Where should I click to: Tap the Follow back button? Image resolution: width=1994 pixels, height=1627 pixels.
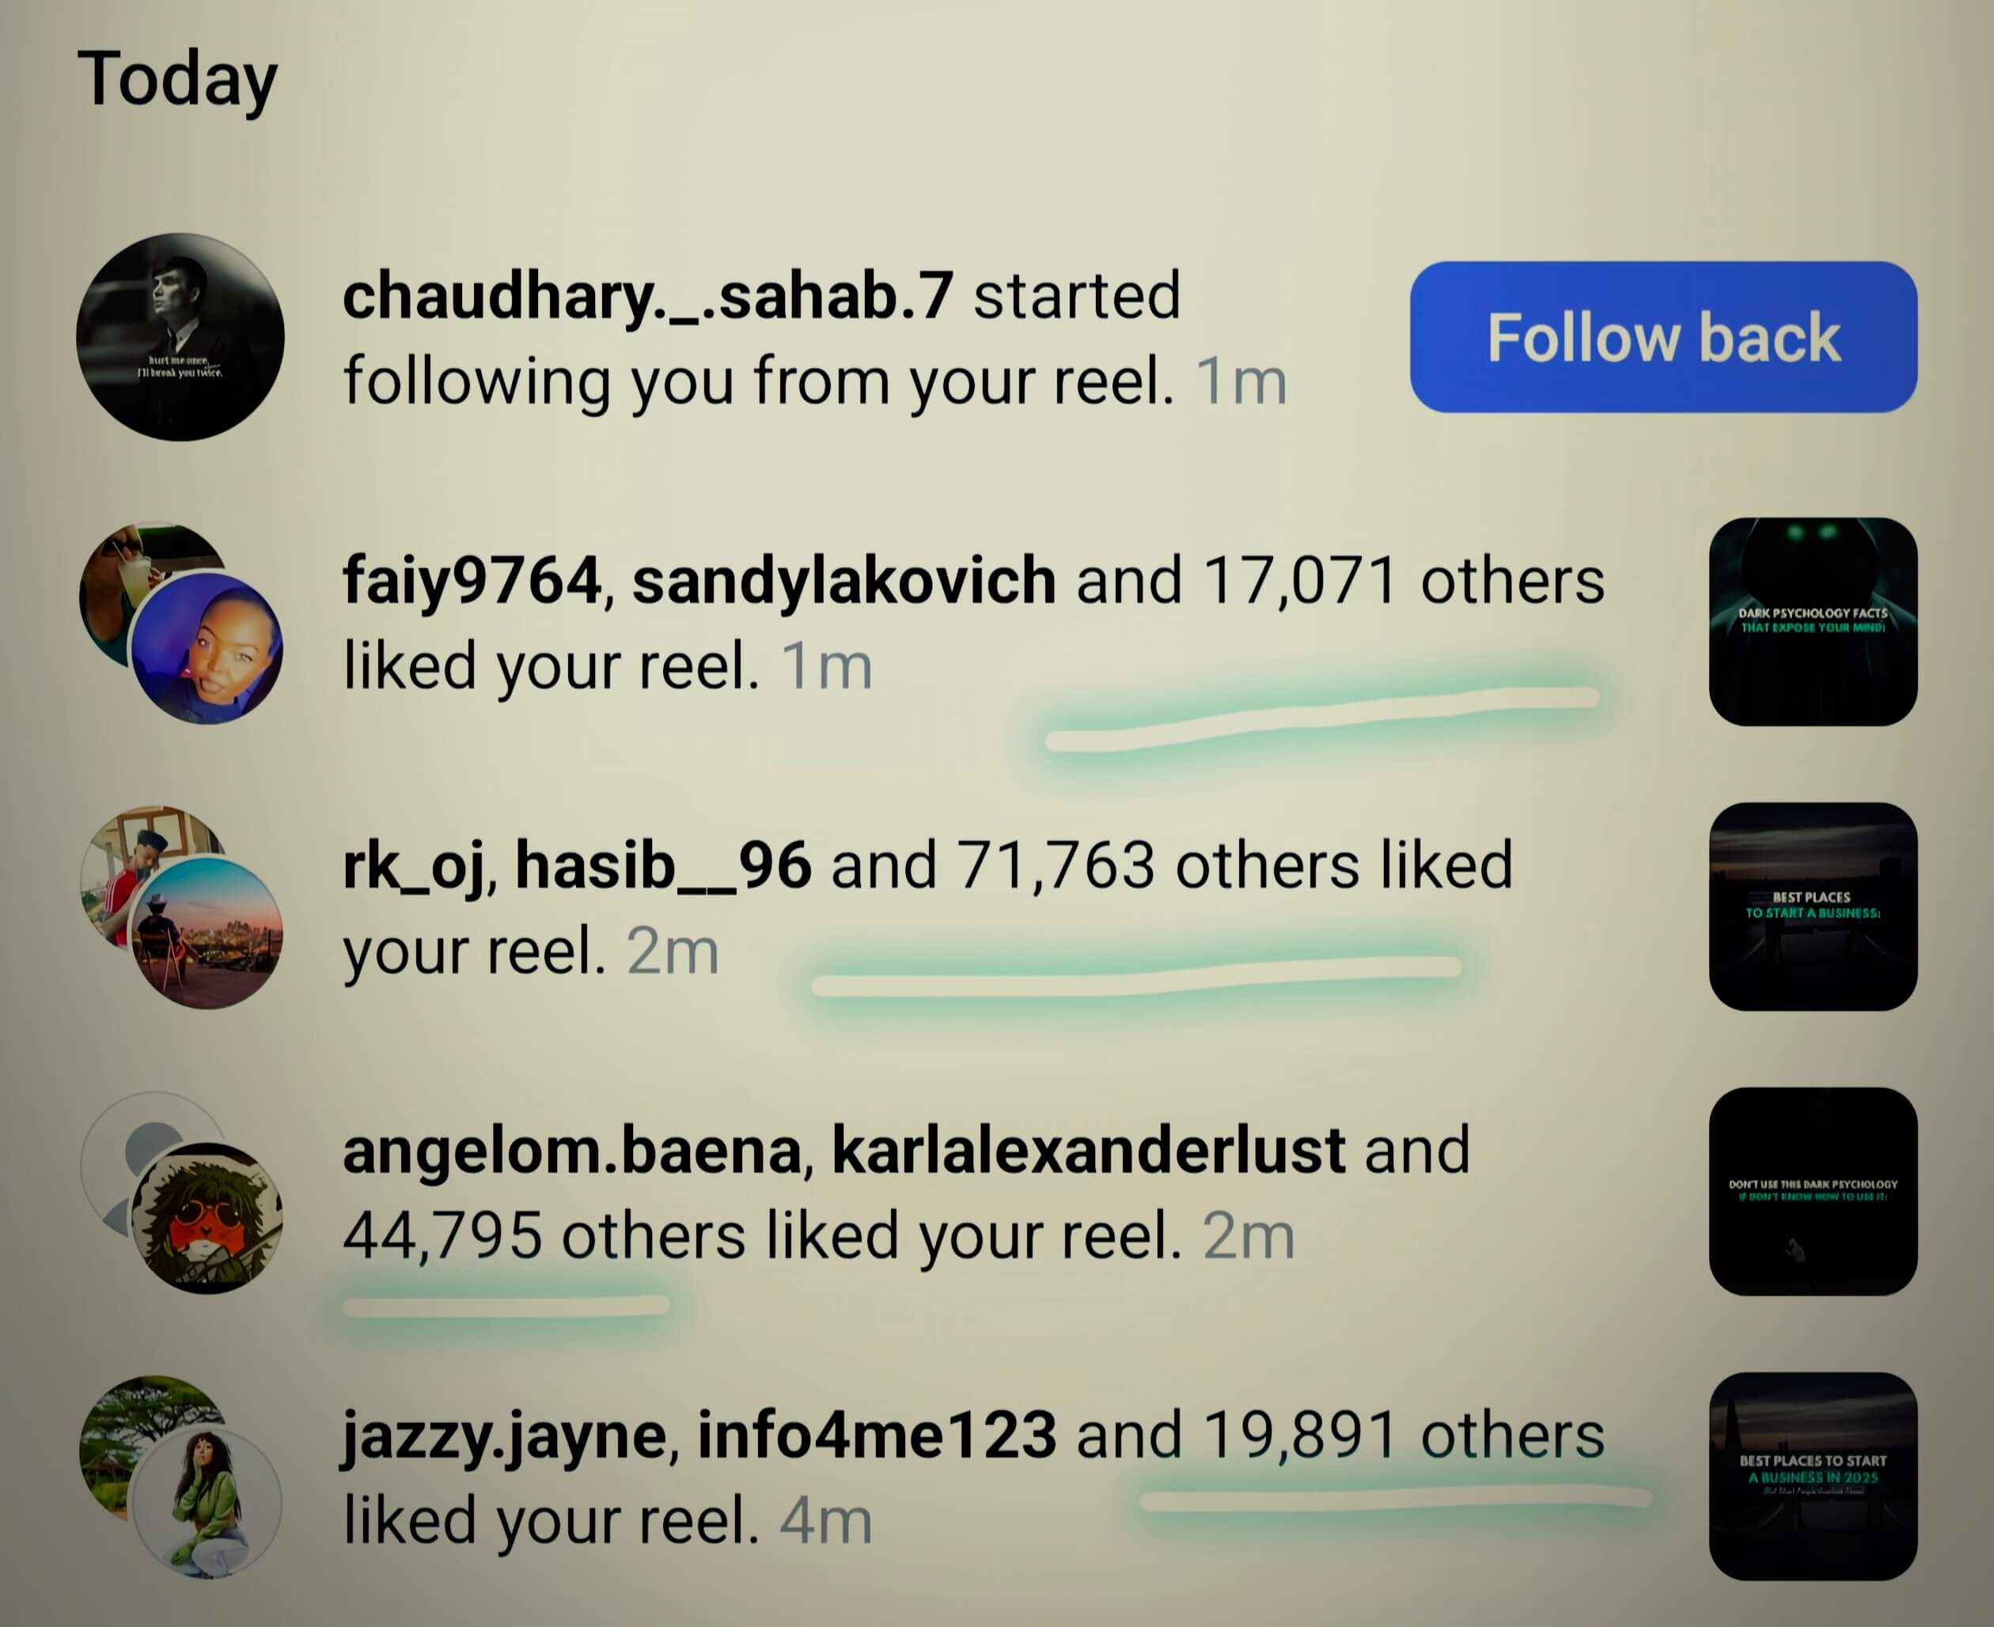click(x=1663, y=336)
